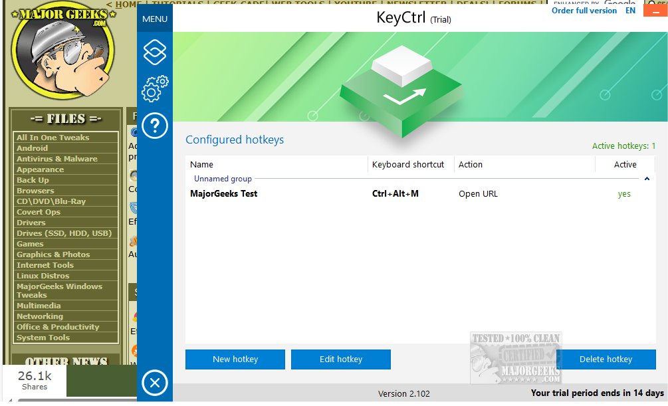The image size is (668, 406).
Task: Sort by the Active column header
Action: [x=625, y=164]
